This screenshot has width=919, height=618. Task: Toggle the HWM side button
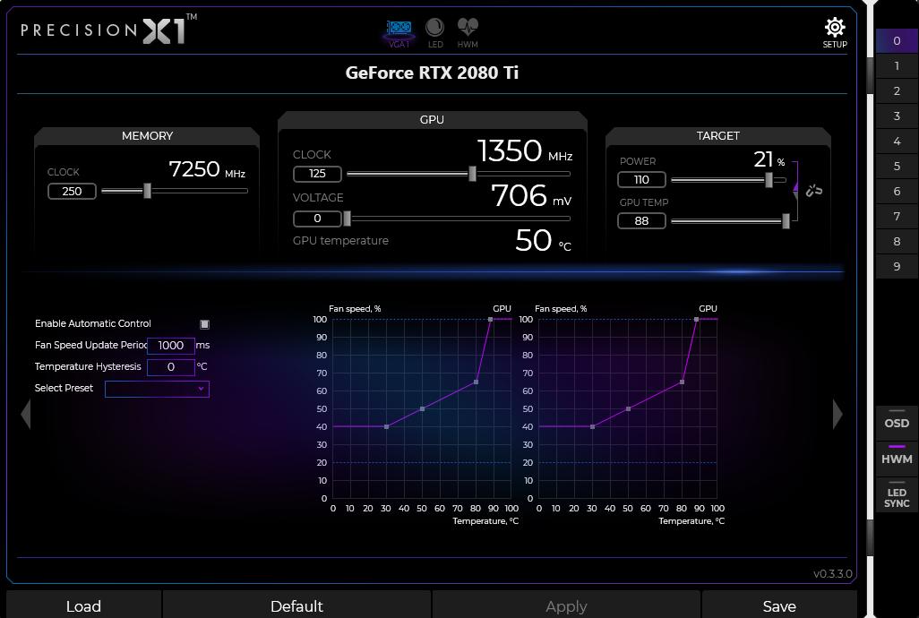[897, 459]
